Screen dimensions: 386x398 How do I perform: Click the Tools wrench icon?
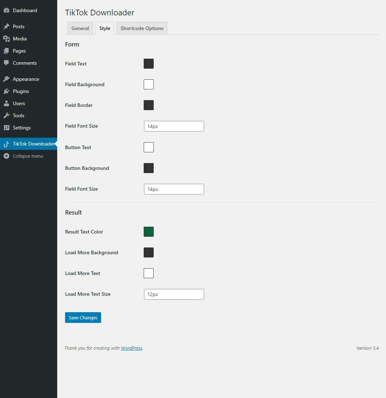coord(6,116)
